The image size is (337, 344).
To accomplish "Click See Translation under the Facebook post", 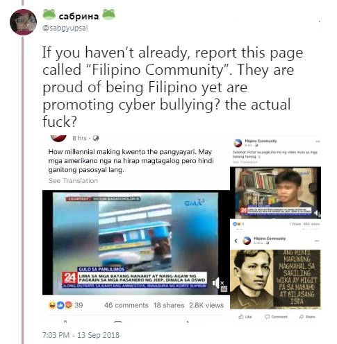I will 73,181.
